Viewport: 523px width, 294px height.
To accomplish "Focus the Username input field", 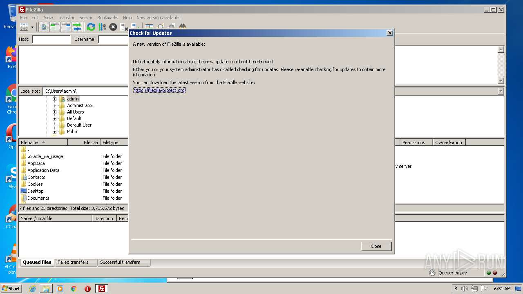I will tap(113, 39).
